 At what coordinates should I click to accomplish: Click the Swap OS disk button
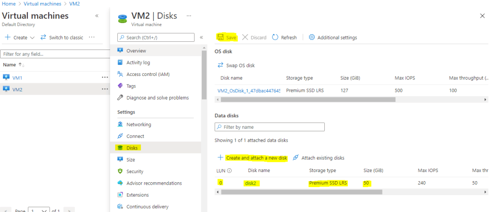236,65
